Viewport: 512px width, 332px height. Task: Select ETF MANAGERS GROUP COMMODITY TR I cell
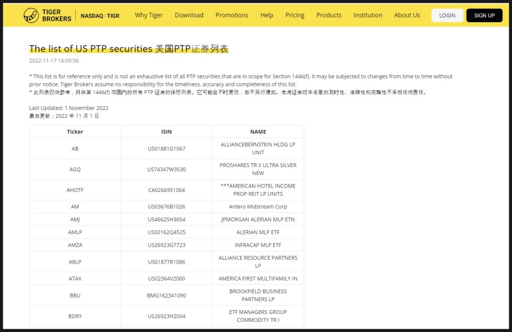tap(258, 316)
